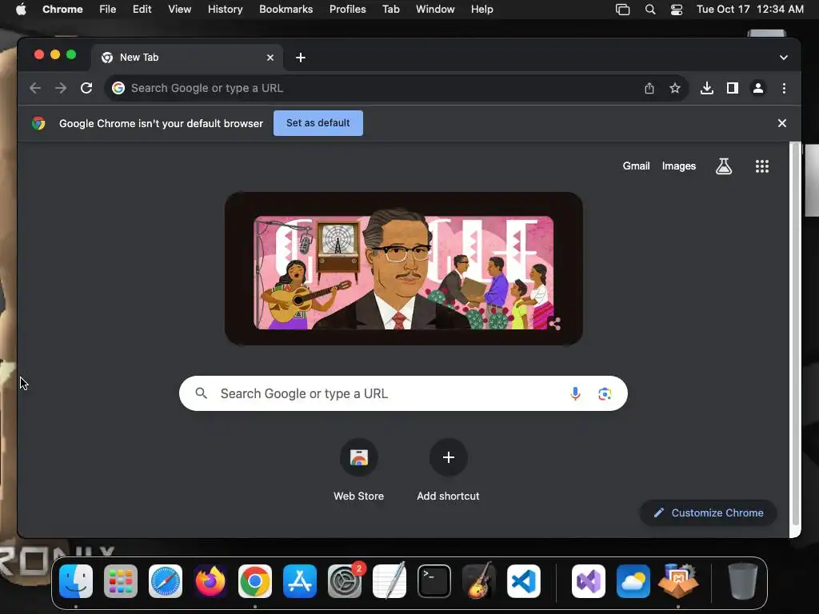Open Search Labs flask icon

click(723, 166)
